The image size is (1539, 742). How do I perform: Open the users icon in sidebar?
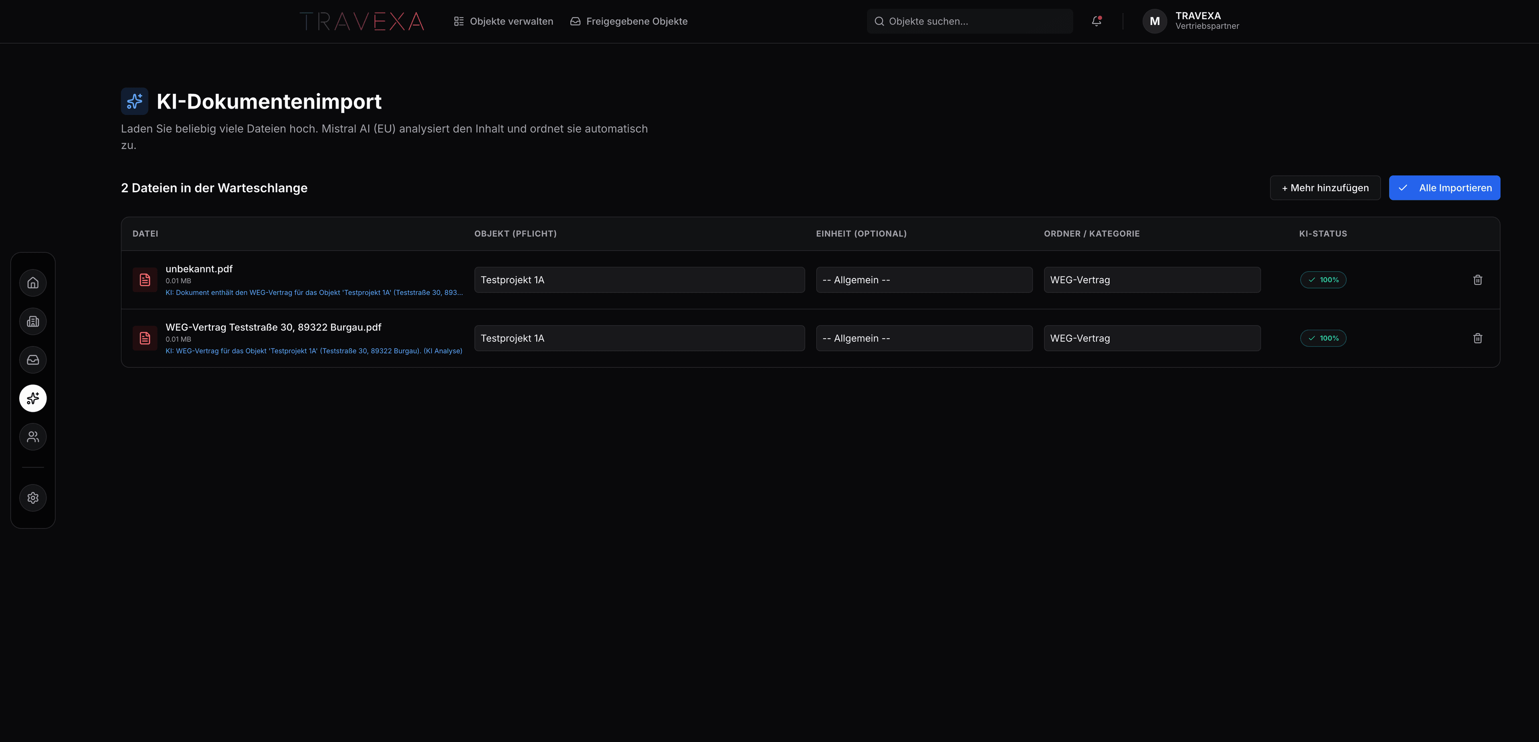[x=33, y=437]
